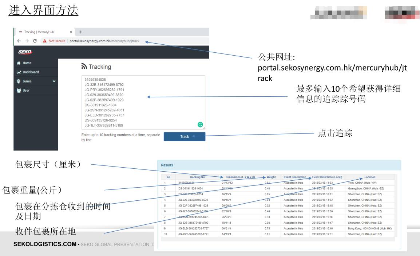Click the Results panel heading
This screenshot has width=420, height=256.
(x=167, y=165)
